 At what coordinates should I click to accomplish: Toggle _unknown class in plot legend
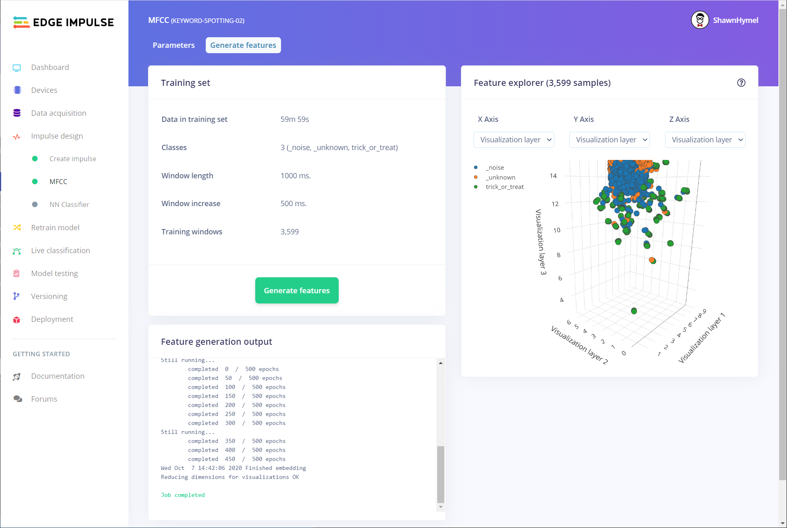500,177
